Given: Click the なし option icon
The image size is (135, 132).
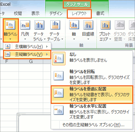Looking at the screenshot, I should tap(59, 59).
